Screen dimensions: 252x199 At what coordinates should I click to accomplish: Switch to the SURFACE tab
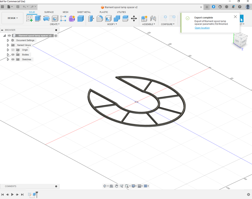pos(49,12)
